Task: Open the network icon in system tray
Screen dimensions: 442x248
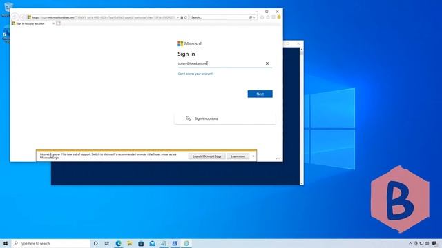Action: [x=421, y=243]
